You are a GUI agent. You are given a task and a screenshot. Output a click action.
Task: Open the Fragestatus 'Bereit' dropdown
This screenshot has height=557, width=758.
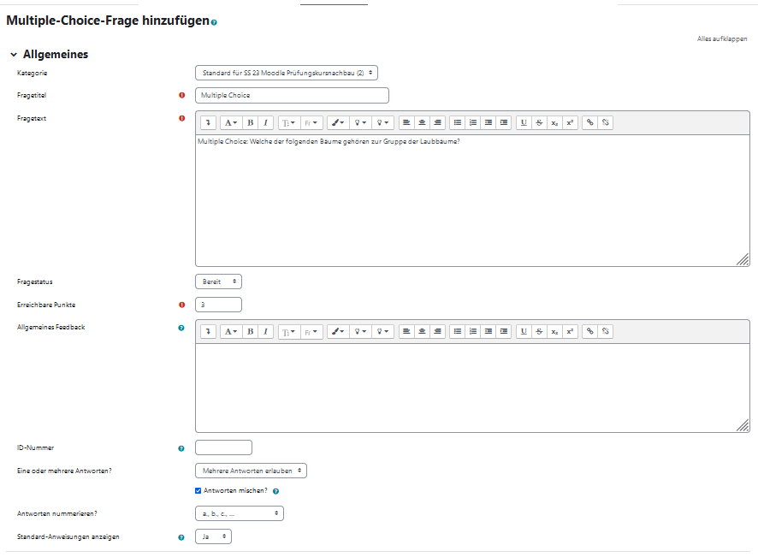click(x=218, y=281)
